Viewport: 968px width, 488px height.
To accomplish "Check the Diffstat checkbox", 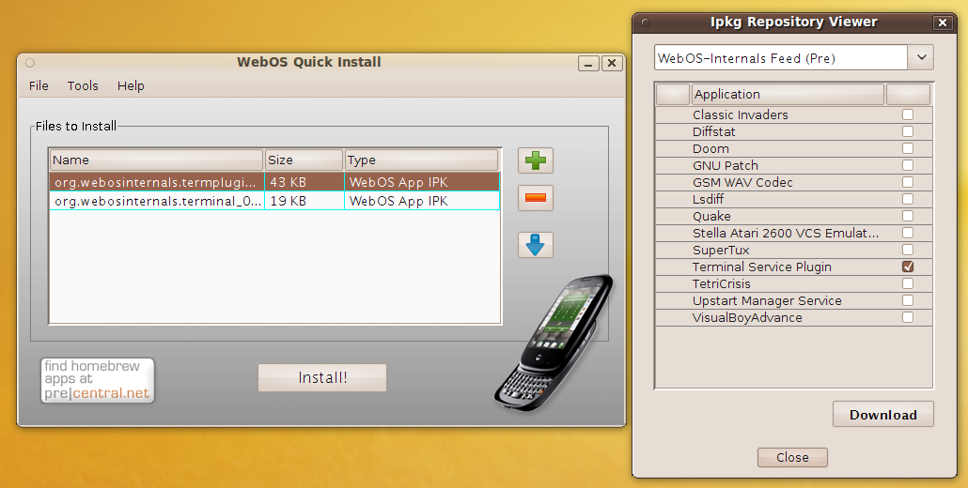I will [x=908, y=131].
